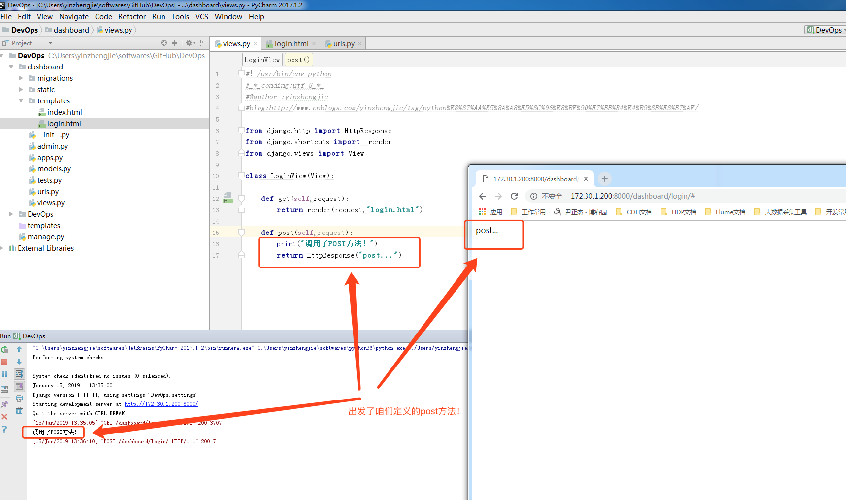Stop the running DevOps process
Image resolution: width=846 pixels, height=500 pixels.
click(4, 362)
